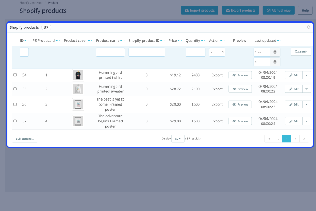Sort Product name ascending
316x211 pixels.
pos(124,41)
